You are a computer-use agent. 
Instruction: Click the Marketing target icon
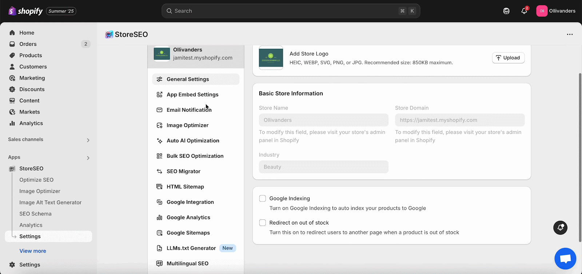(12, 78)
